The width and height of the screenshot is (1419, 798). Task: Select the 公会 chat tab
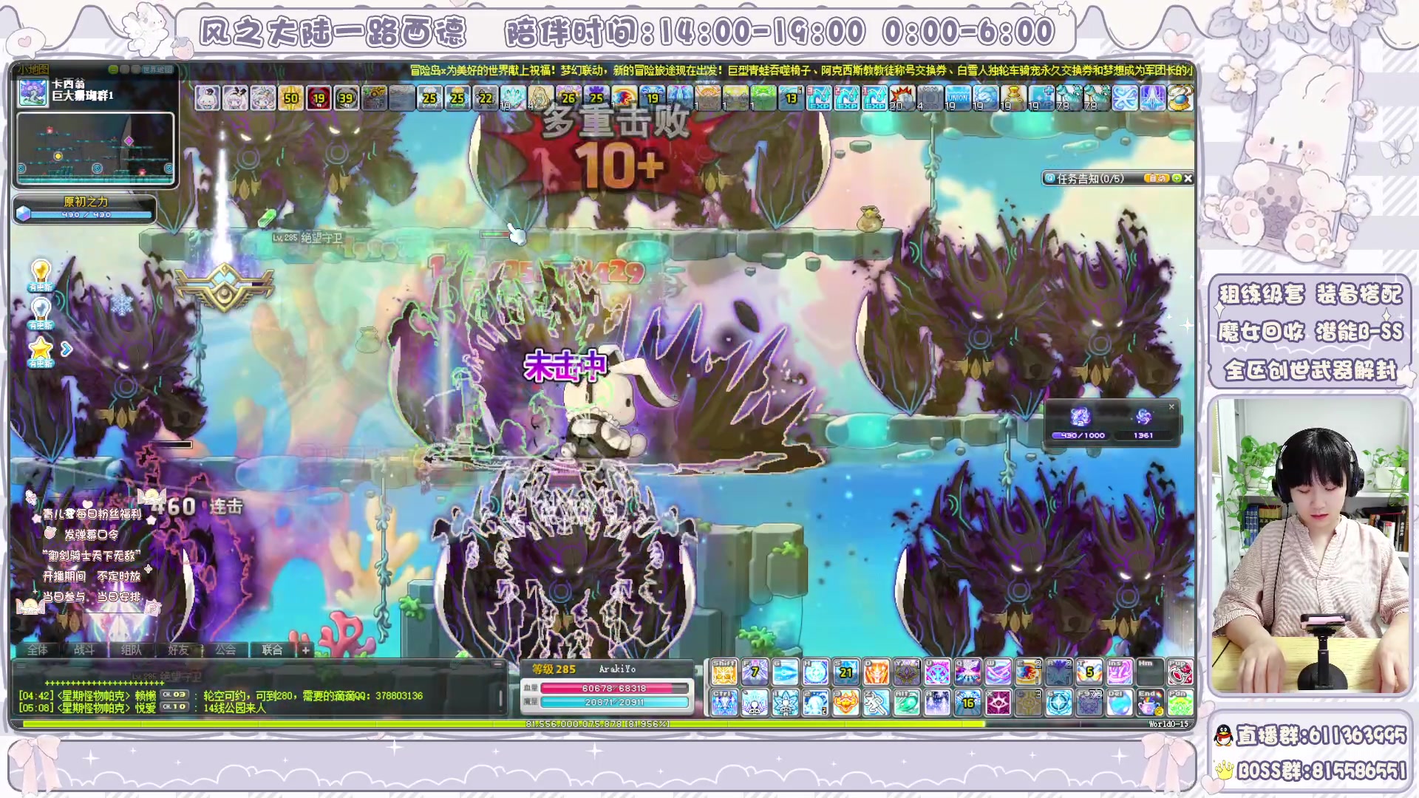tap(225, 649)
